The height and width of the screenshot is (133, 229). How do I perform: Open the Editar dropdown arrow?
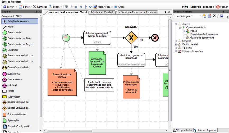pyautogui.click(x=31, y=7)
